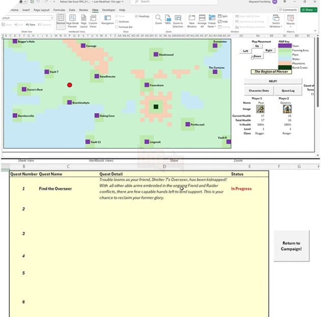Toggle the Headings checkbox

tap(136, 16)
